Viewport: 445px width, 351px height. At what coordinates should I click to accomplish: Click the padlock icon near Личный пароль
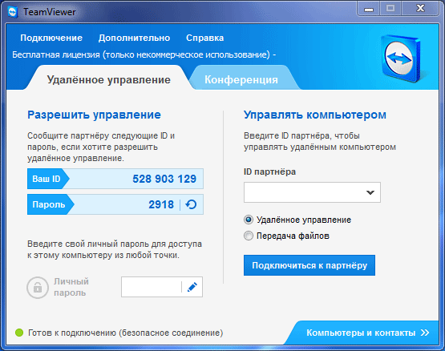click(x=38, y=288)
